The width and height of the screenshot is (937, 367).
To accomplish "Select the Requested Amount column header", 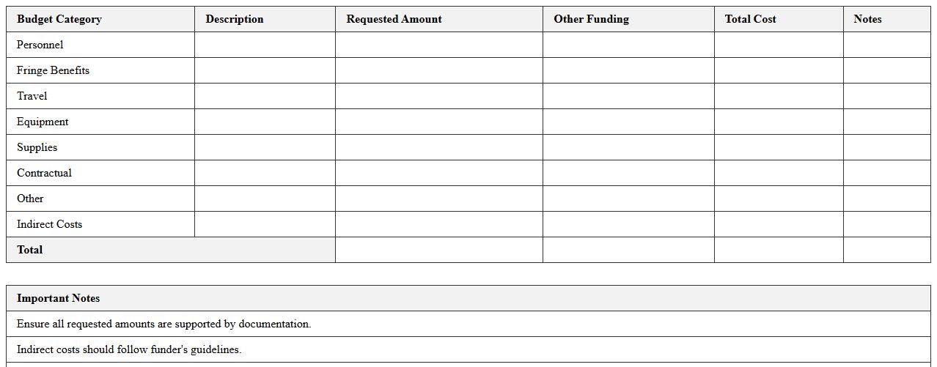I will [x=394, y=19].
